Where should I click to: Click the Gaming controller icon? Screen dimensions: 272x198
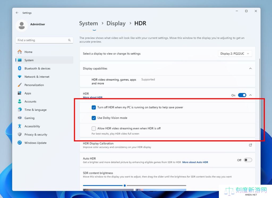[20, 118]
